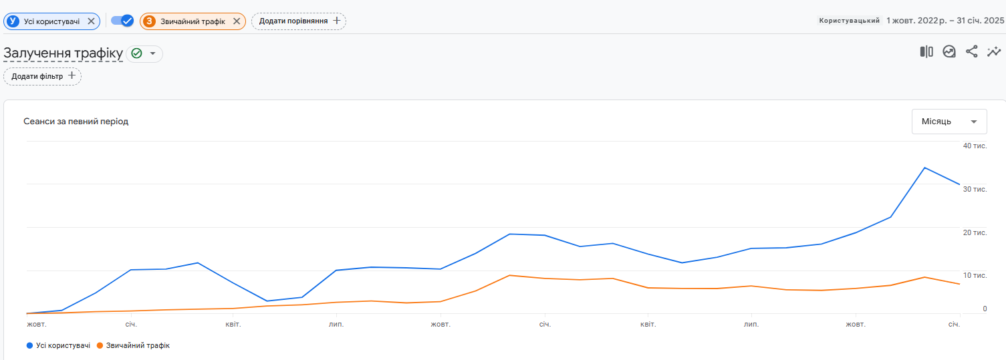Image resolution: width=1006 pixels, height=360 pixels.
Task: Select the 'Звичайний трафік' comparison chip label
Action: (x=193, y=21)
